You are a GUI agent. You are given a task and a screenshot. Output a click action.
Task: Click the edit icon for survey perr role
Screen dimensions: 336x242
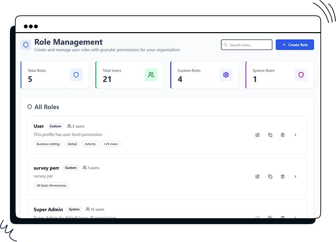(257, 177)
